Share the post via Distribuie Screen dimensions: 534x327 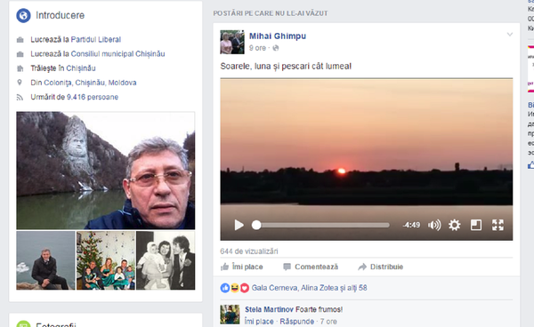click(x=380, y=267)
